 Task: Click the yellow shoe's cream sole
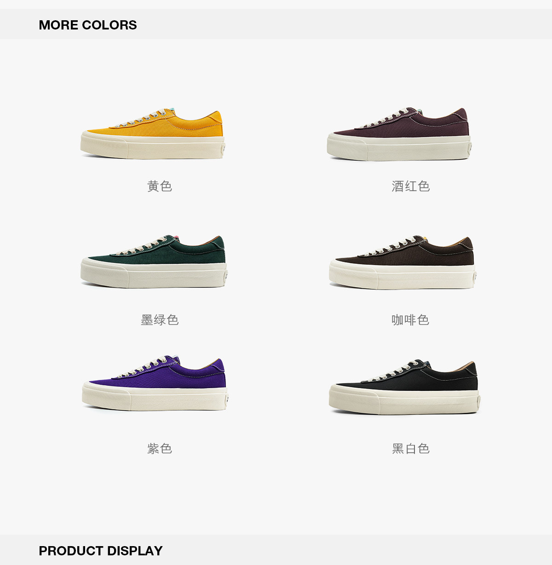tap(152, 146)
